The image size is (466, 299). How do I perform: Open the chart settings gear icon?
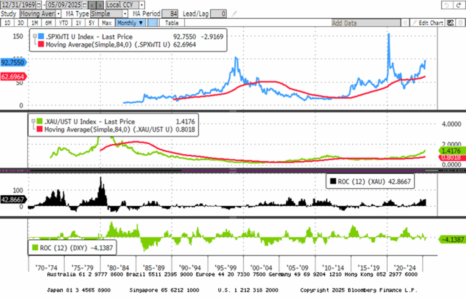[461, 23]
